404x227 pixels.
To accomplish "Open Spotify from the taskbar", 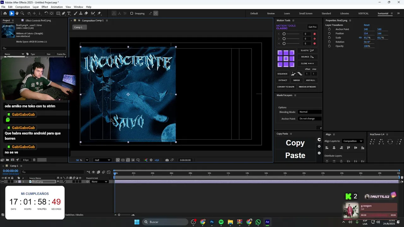I will [221, 222].
